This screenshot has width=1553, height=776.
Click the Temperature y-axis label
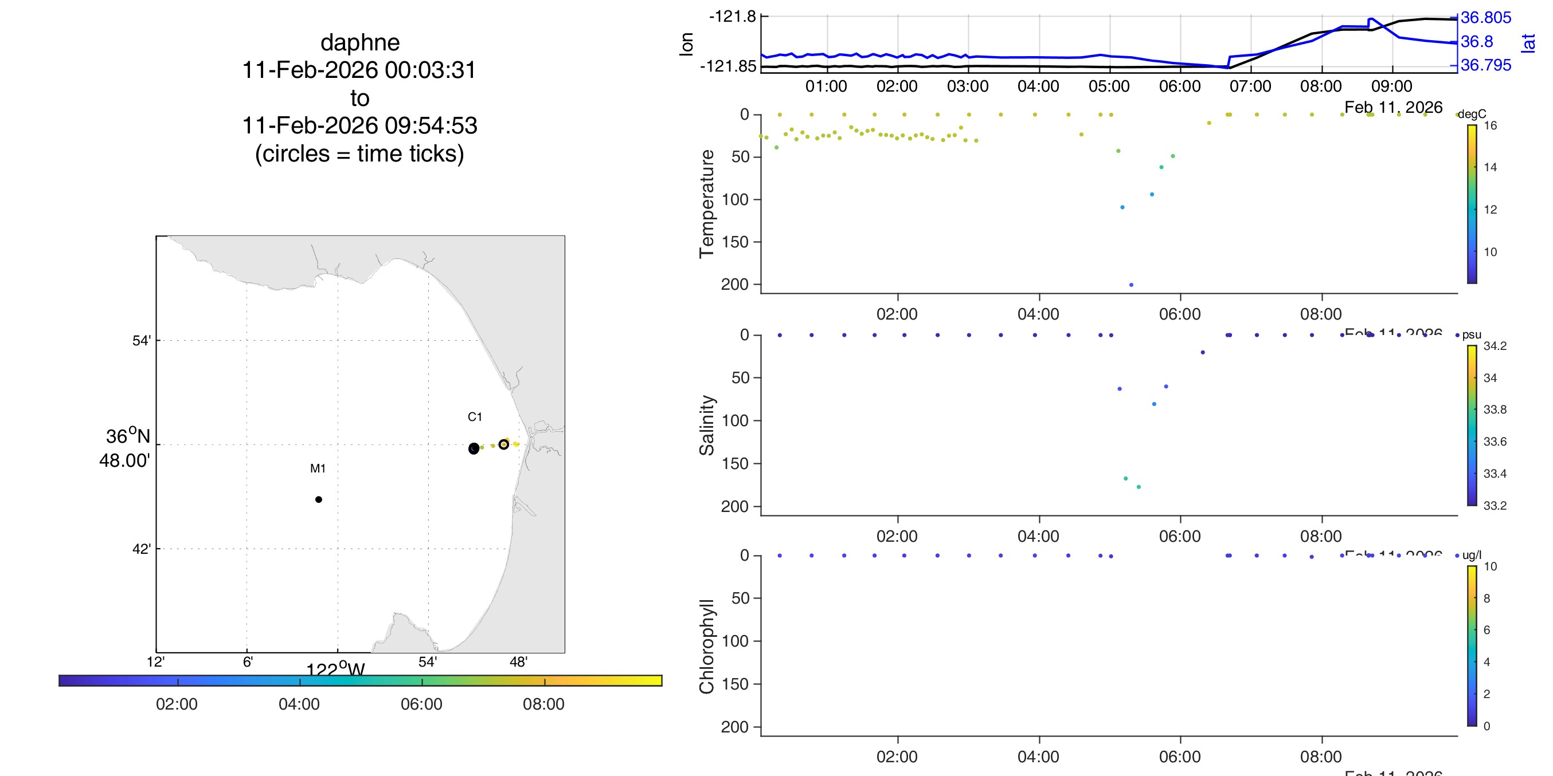[707, 204]
